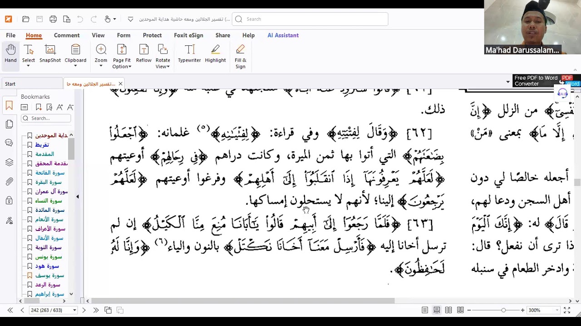The image size is (581, 326).
Task: Open the Fill & Sign tool
Action: coord(241,57)
